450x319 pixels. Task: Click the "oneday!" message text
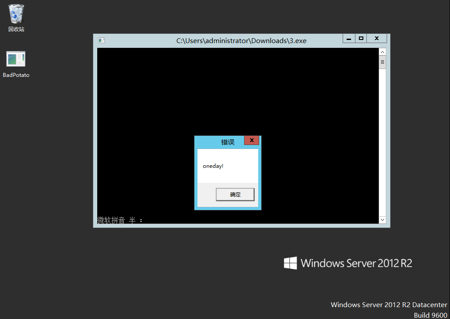213,166
